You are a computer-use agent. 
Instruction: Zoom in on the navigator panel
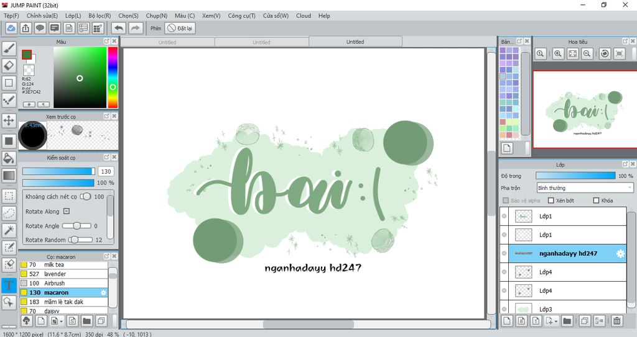(x=558, y=53)
